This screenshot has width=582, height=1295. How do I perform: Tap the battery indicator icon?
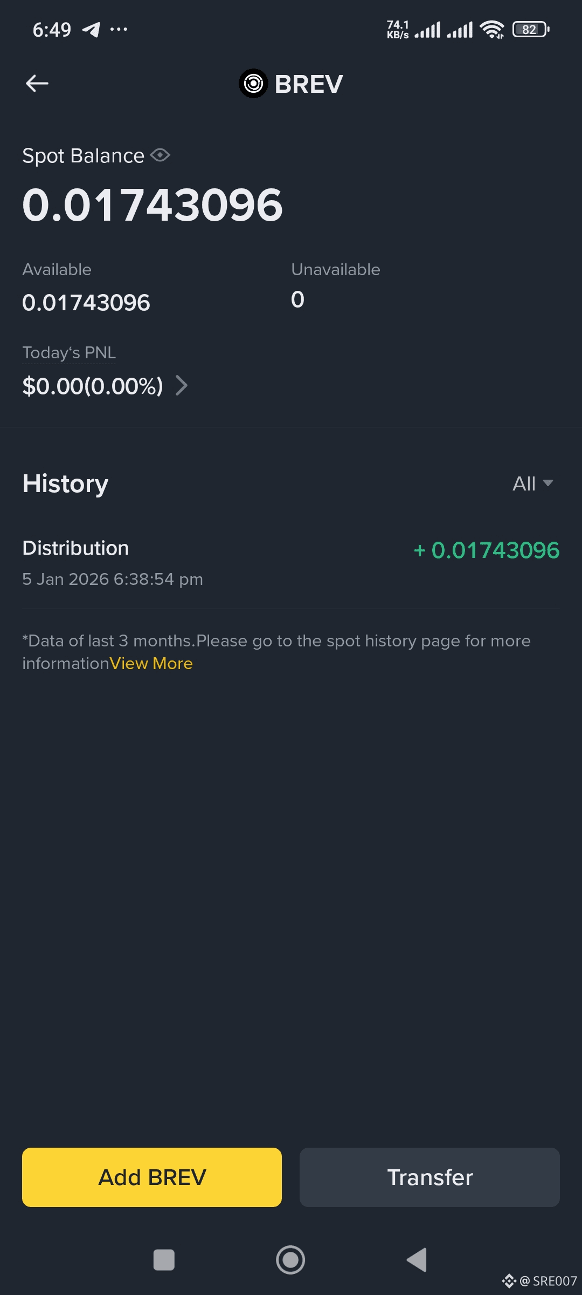click(531, 30)
